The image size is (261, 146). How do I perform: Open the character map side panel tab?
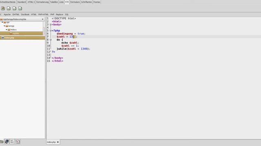click(x=12, y=142)
